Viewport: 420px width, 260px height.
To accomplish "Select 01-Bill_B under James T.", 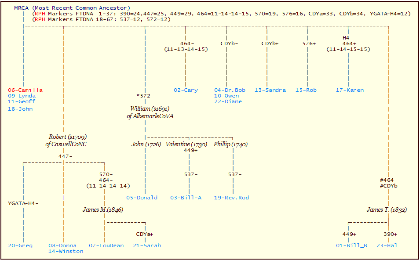I will (x=352, y=246).
